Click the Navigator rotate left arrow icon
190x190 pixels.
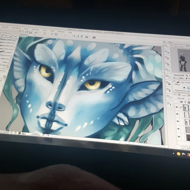(187, 79)
